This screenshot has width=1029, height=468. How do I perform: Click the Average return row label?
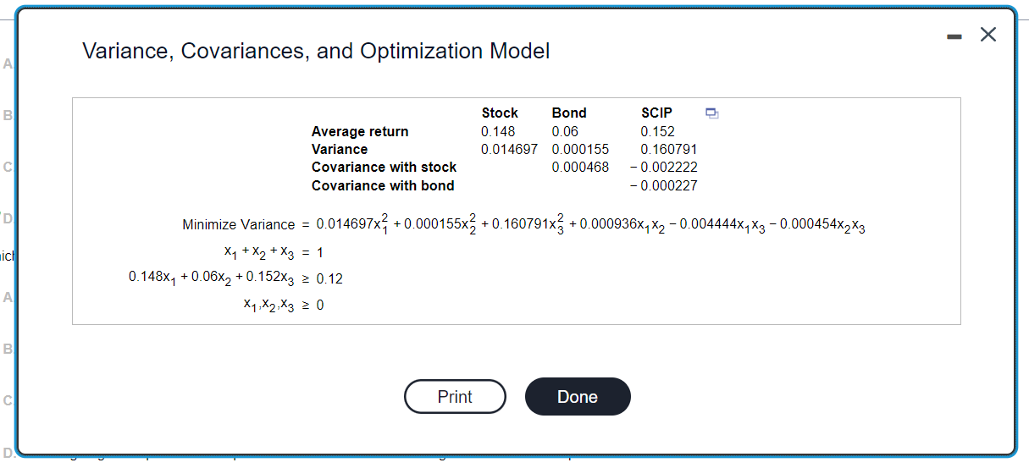(x=360, y=131)
